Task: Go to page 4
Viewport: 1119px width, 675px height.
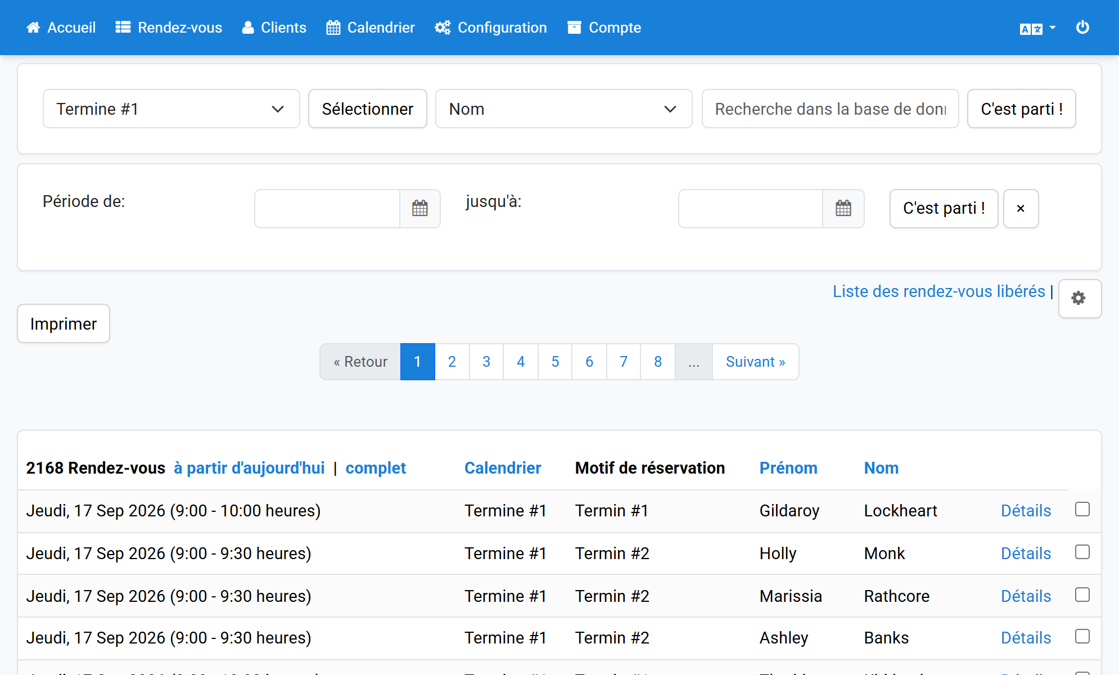Action: click(x=521, y=362)
